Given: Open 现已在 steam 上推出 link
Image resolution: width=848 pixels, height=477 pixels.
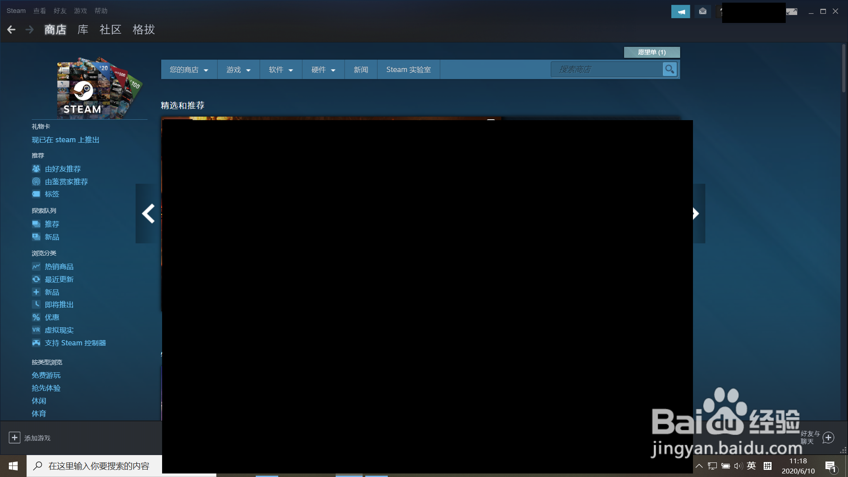Looking at the screenshot, I should (x=65, y=140).
